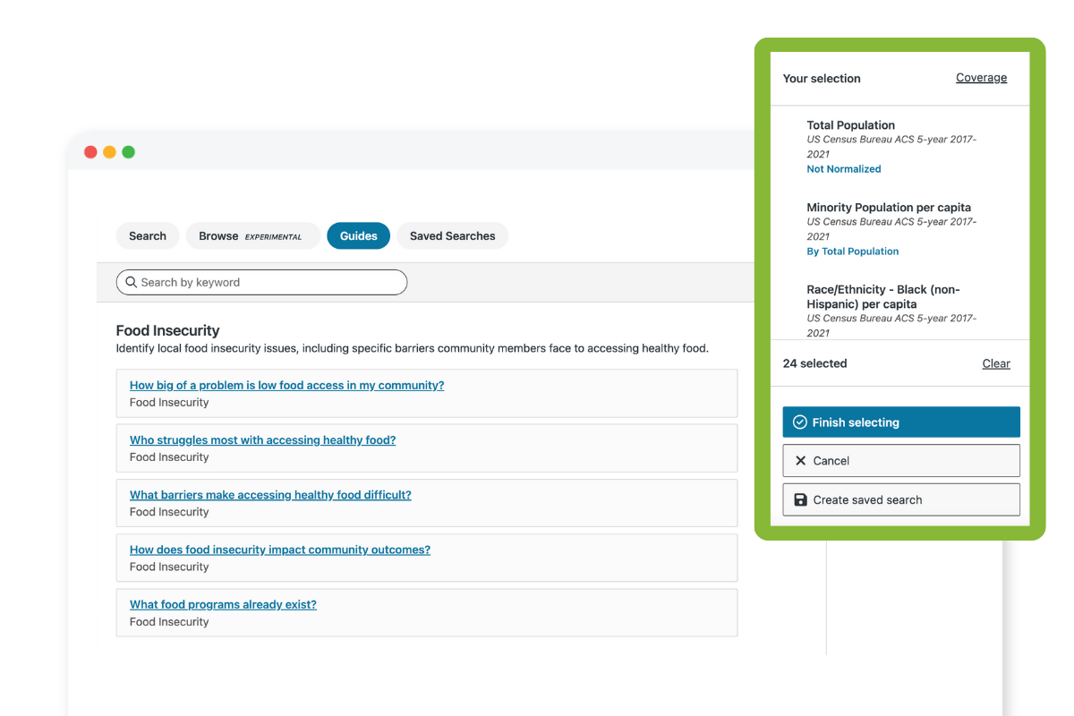
Task: Open 'What food programs already exist?' guide
Action: (223, 604)
